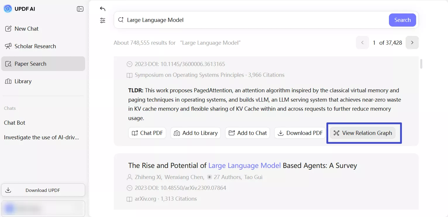
Task: Click the back arrow icon
Action: 102,9
